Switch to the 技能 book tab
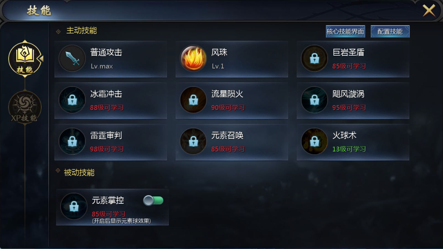 pos(25,59)
